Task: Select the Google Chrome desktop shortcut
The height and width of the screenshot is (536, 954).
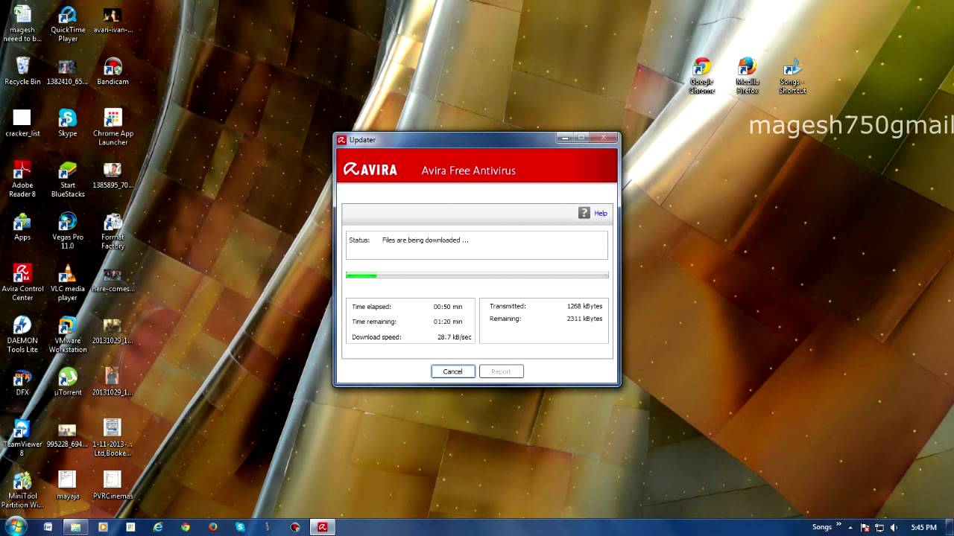Action: click(x=701, y=77)
